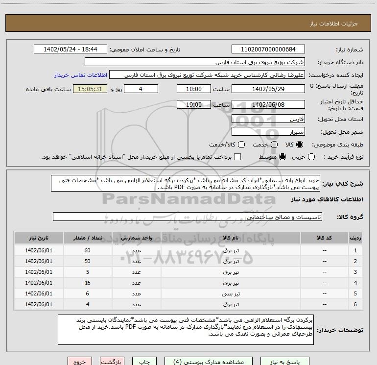The height and width of the screenshot is (365, 377).
Task: Click the شماره نیاز field 1102007000000684
Action: (268, 49)
